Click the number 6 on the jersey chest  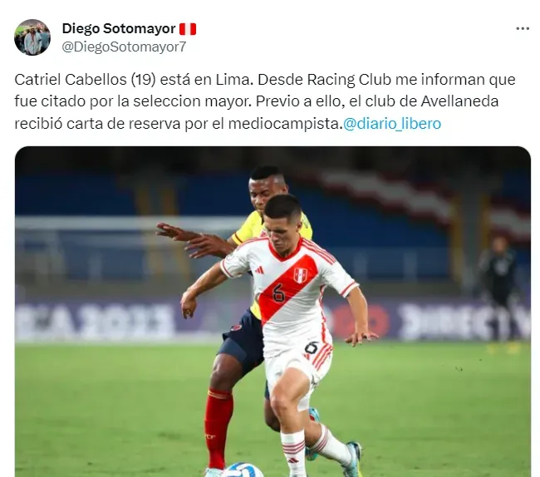coord(278,292)
